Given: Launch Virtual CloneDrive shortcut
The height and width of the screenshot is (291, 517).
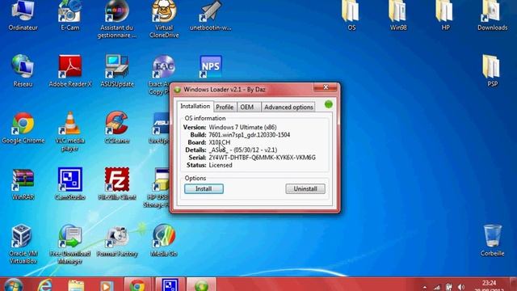Looking at the screenshot, I should click(x=164, y=19).
